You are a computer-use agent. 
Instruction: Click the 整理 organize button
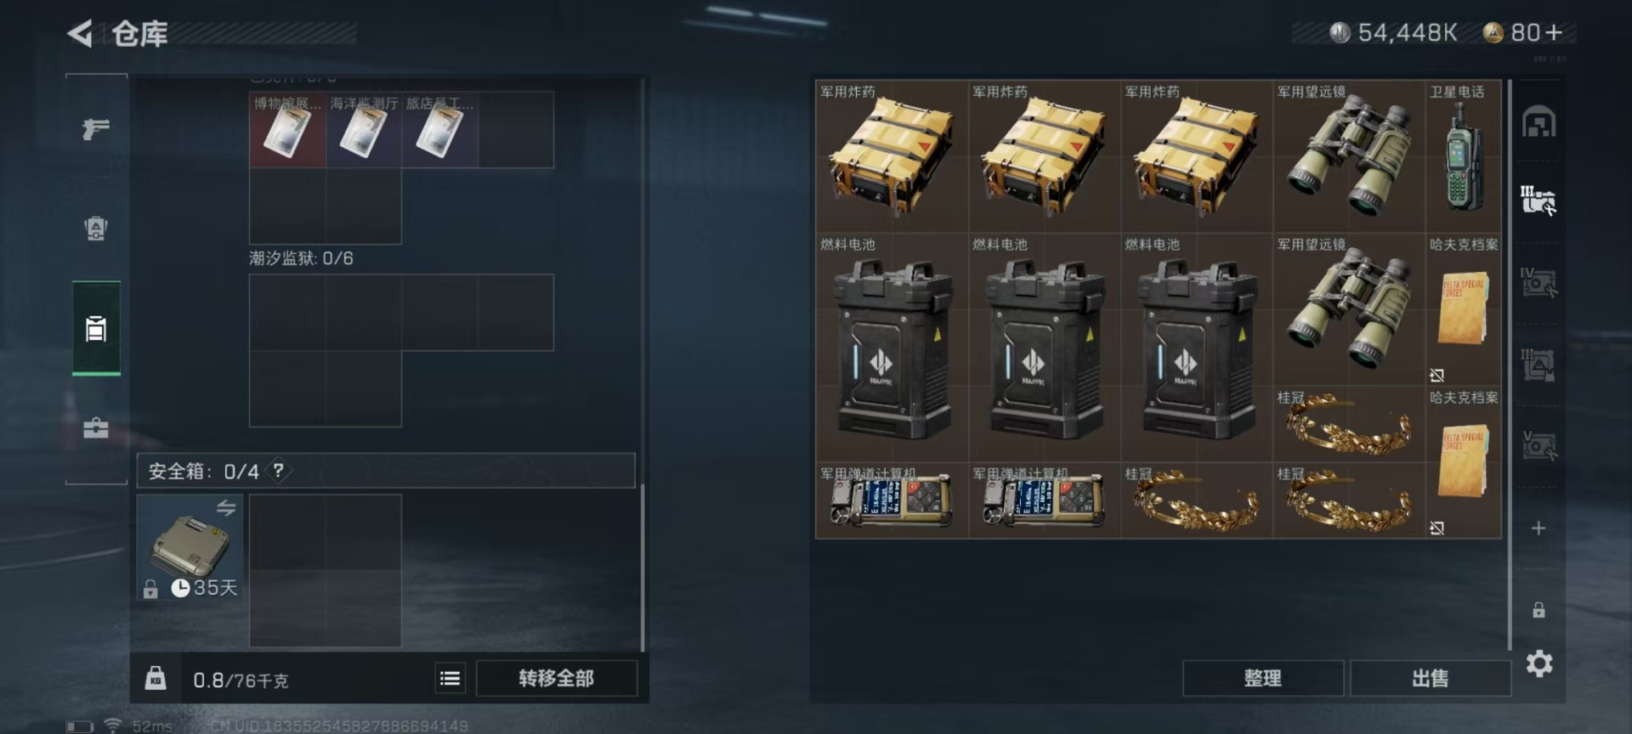(1262, 678)
